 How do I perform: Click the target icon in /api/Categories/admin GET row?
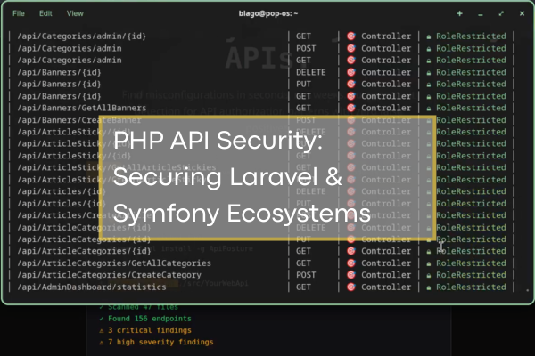(351, 61)
